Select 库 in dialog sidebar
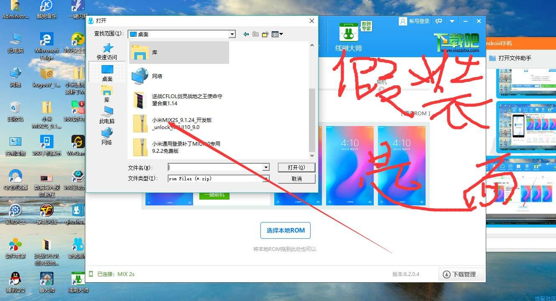This screenshot has width=556, height=301. click(107, 94)
